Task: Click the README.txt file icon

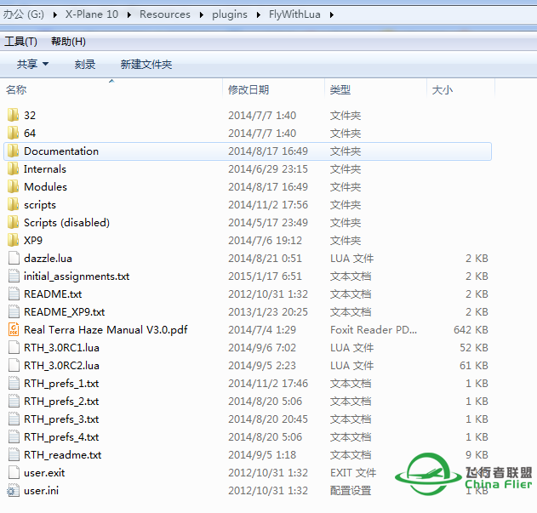Action: pyautogui.click(x=14, y=294)
